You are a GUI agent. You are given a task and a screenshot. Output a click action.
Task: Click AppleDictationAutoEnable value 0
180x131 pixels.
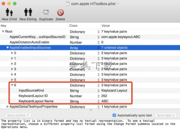tap(102, 42)
